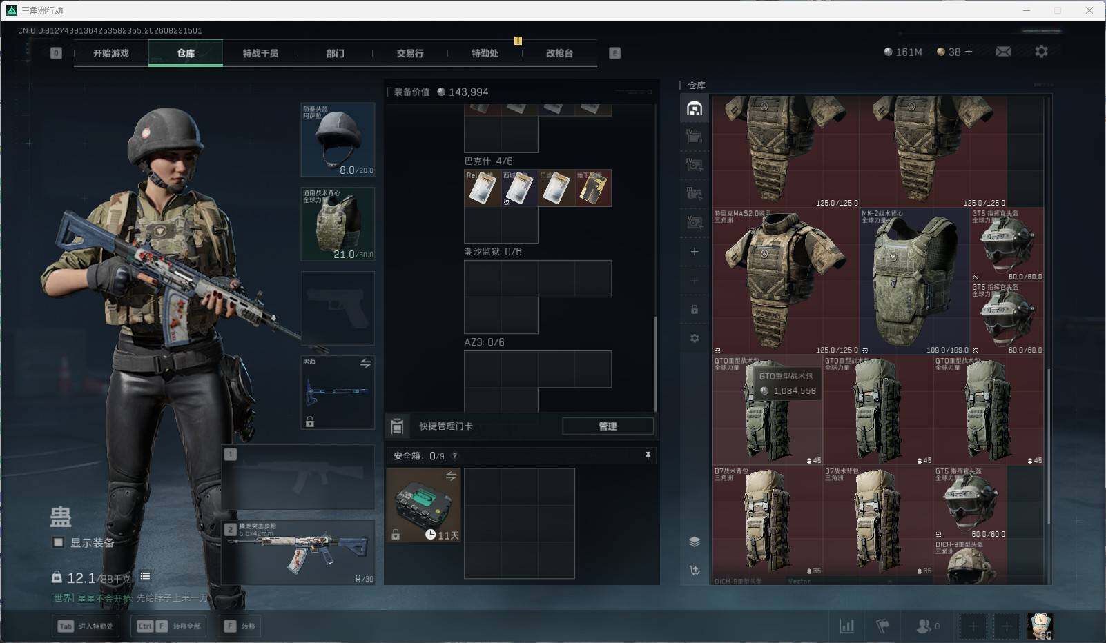The height and width of the screenshot is (643, 1106).
Task: Click the 管理 key card button
Action: click(x=608, y=426)
